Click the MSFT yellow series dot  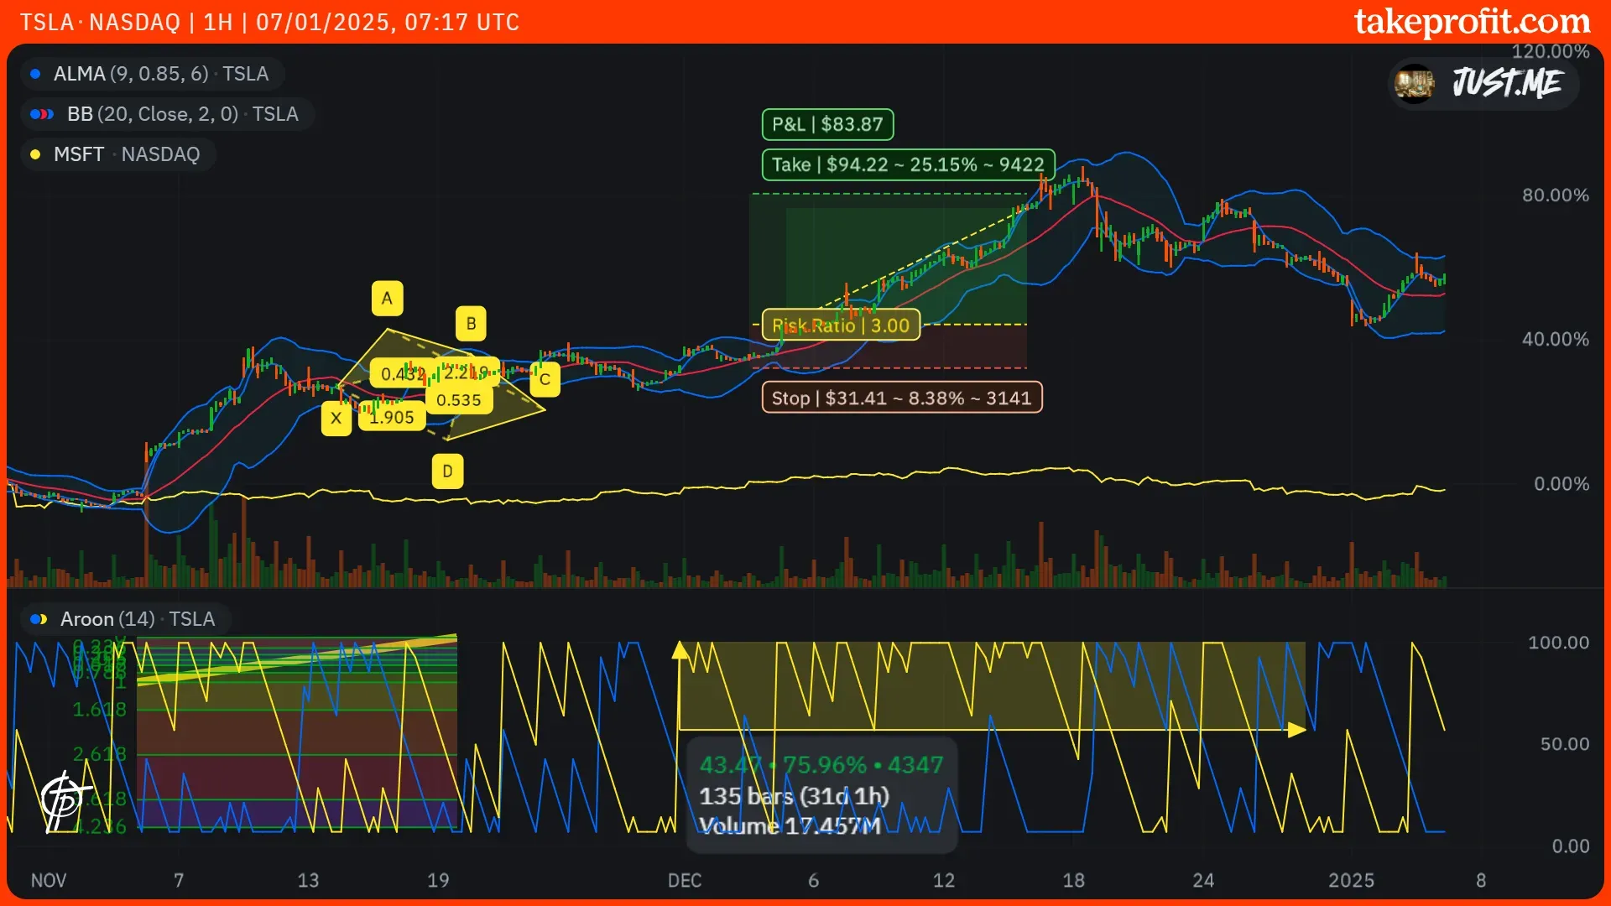tap(35, 154)
